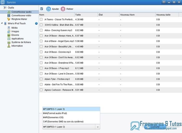
Task: Check the A-Teens - Closer To Perfection row
Action: point(41,20)
